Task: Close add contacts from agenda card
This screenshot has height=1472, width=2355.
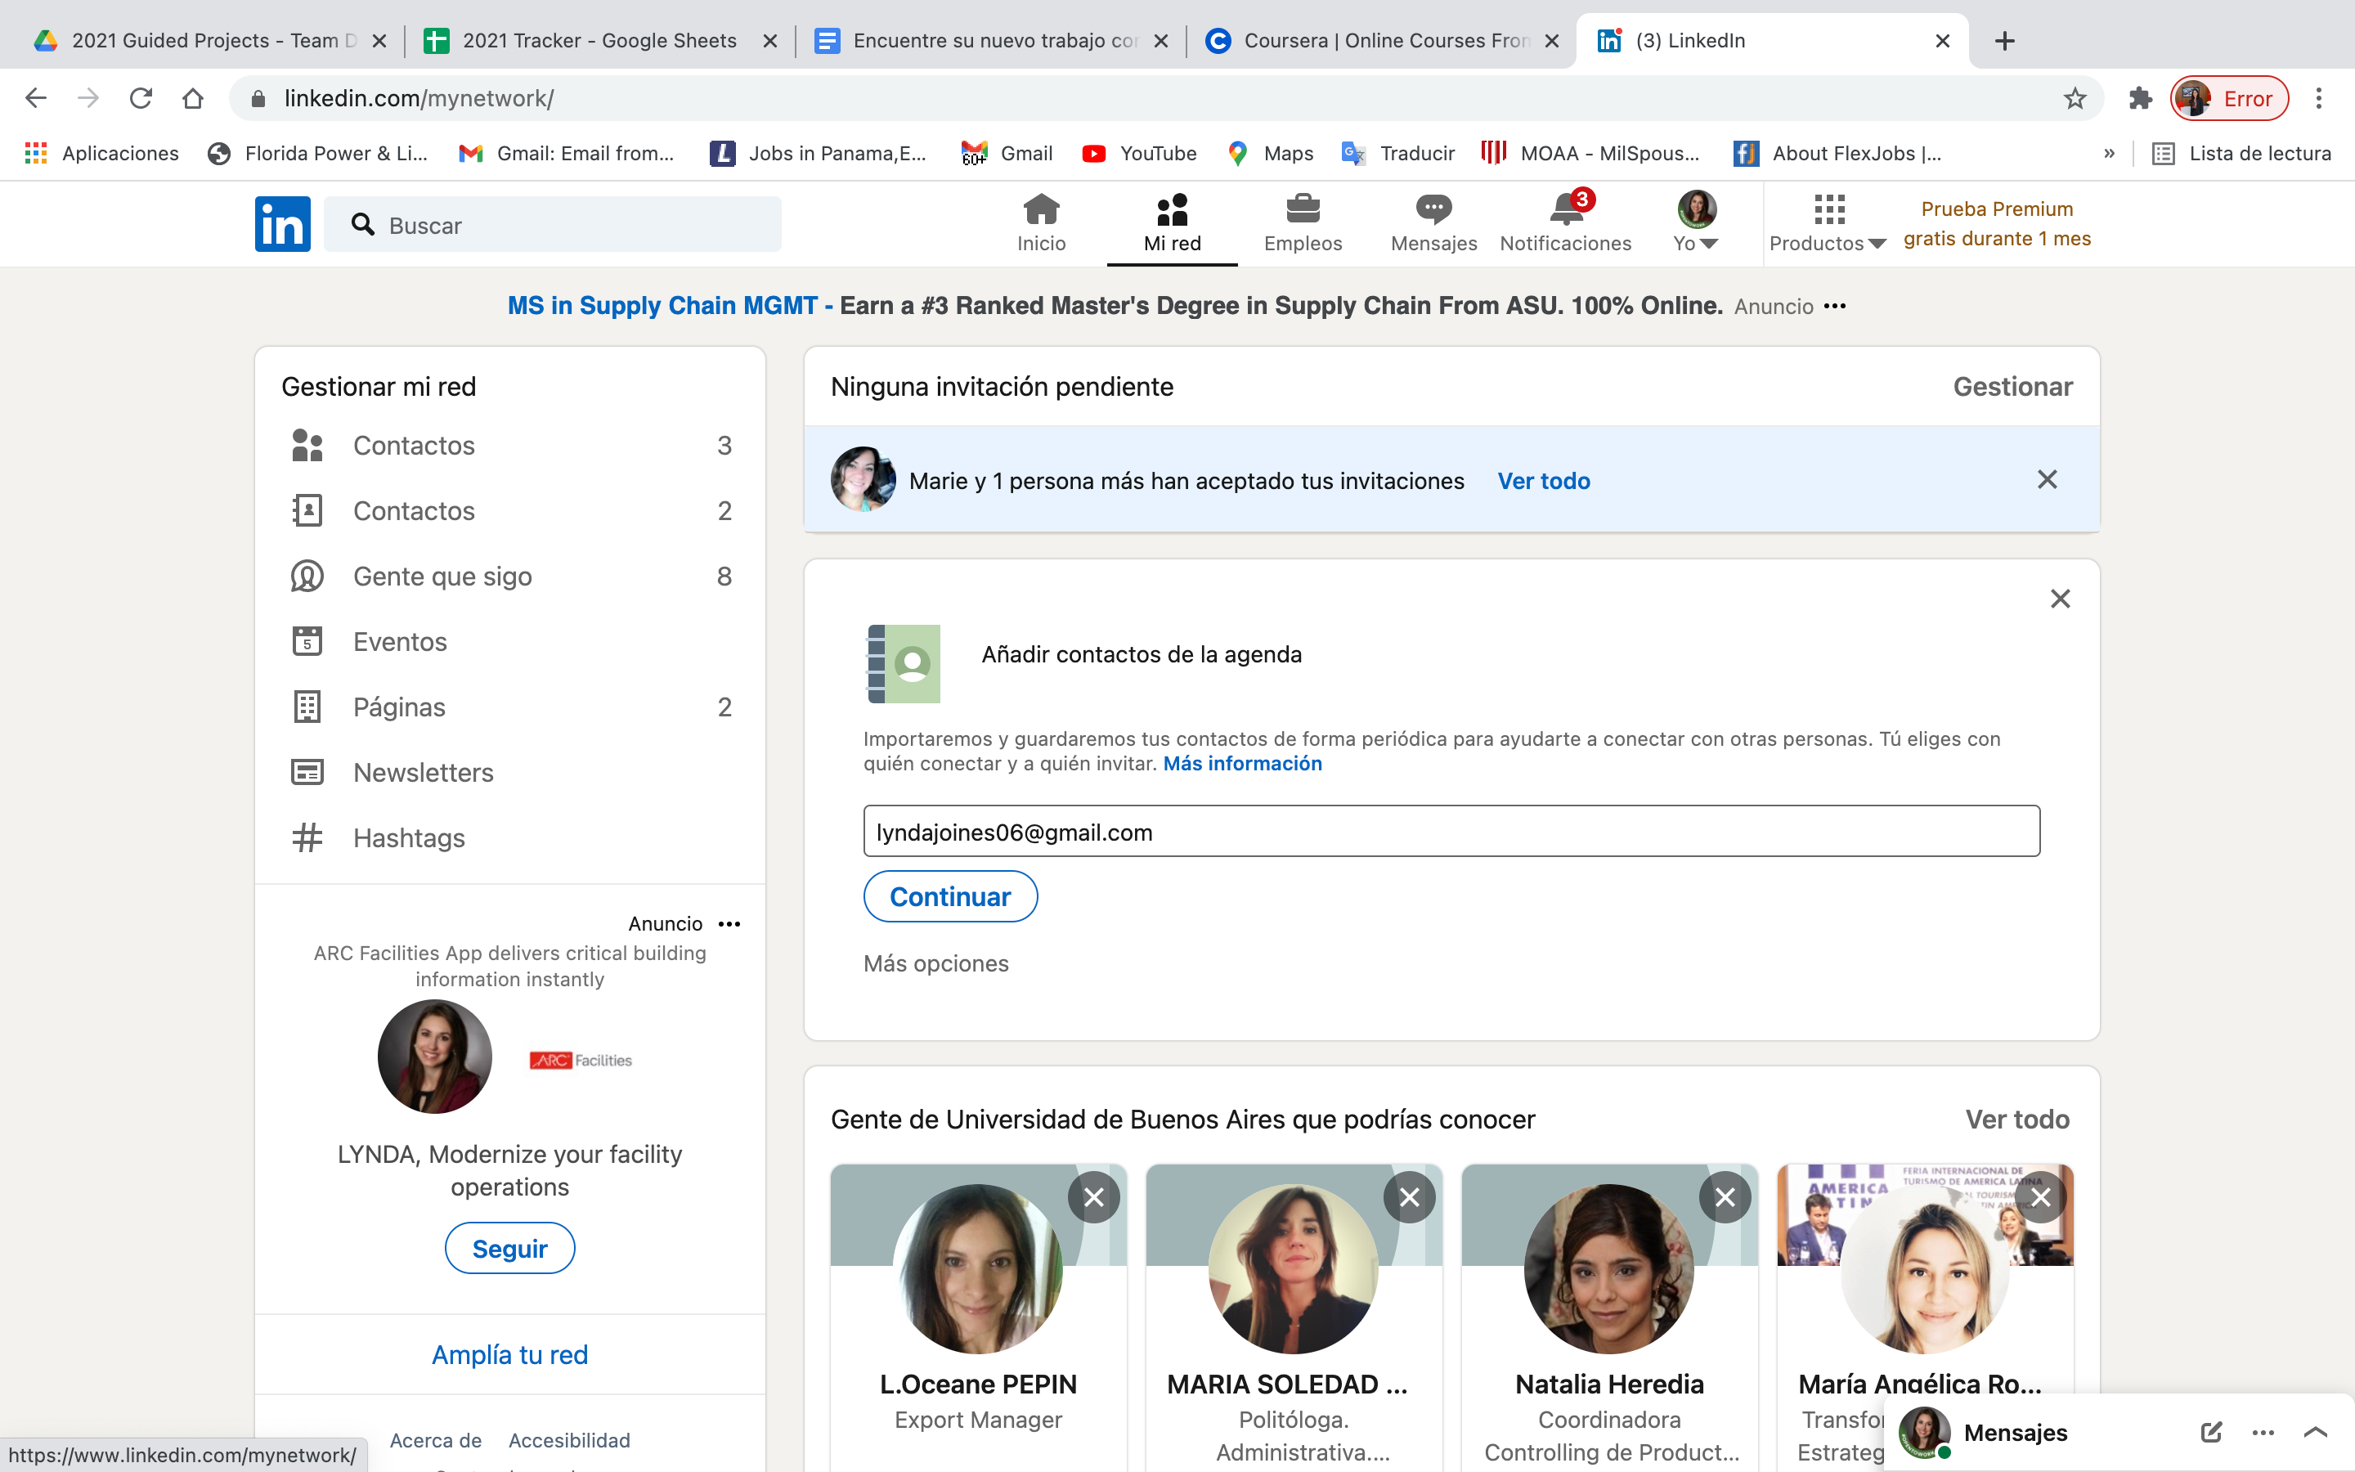Action: pos(2059,599)
